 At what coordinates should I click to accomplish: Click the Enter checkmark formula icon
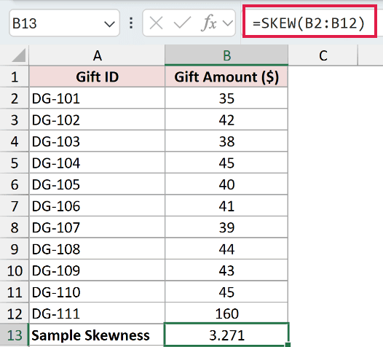182,23
